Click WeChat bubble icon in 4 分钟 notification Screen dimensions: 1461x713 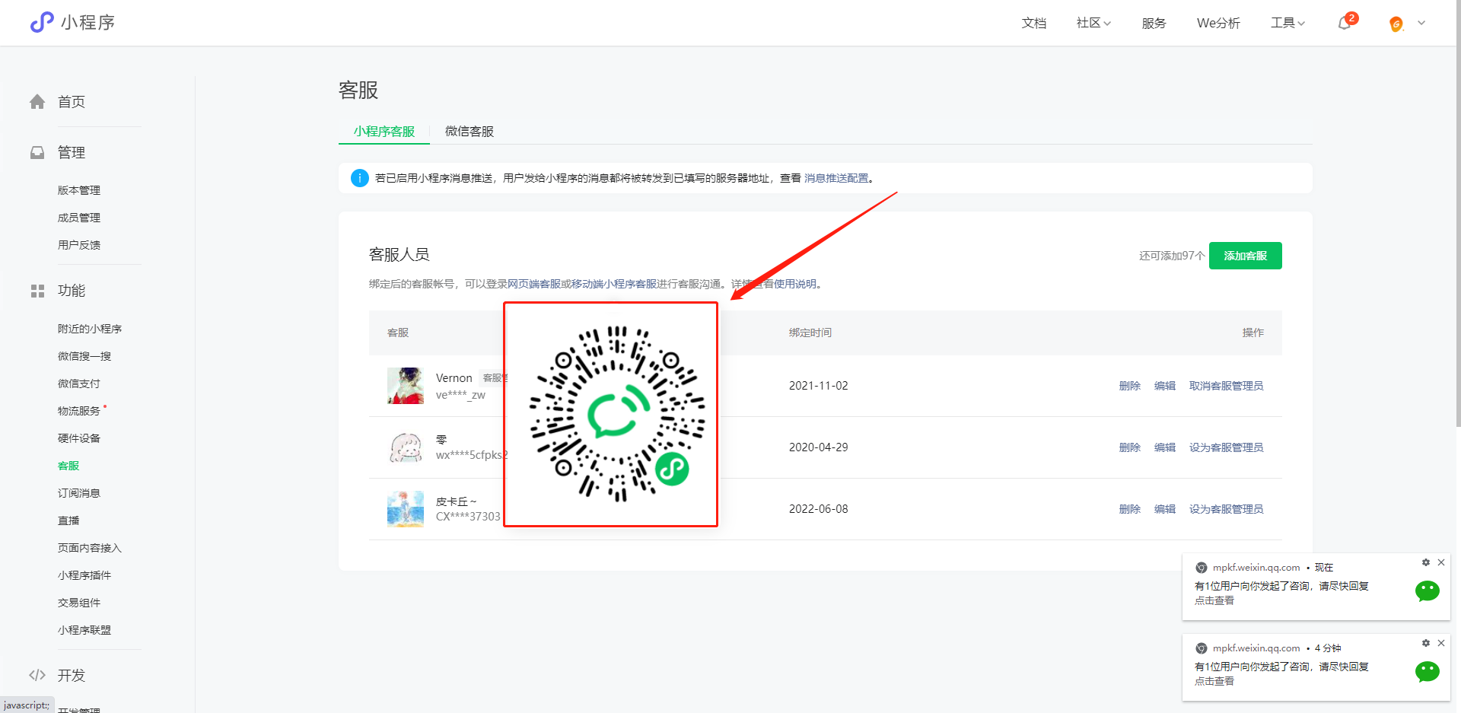pyautogui.click(x=1428, y=672)
